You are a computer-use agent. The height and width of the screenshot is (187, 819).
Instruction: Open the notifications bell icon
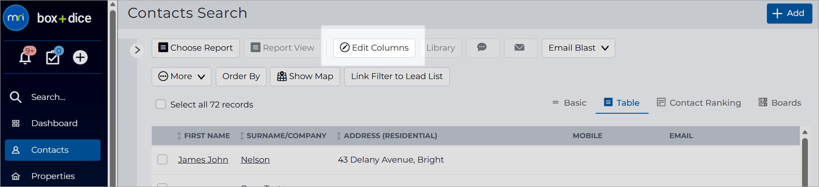(x=25, y=57)
